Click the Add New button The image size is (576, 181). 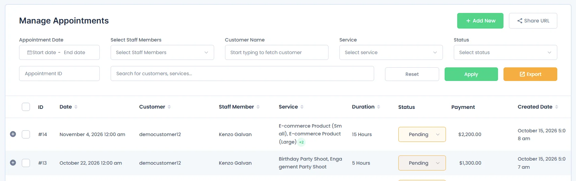pyautogui.click(x=480, y=21)
